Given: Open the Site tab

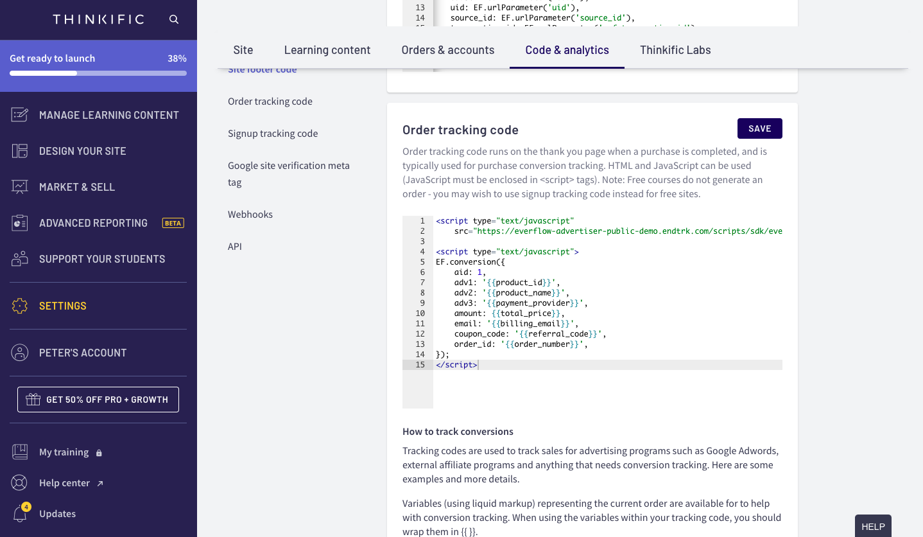Looking at the screenshot, I should [x=243, y=50].
